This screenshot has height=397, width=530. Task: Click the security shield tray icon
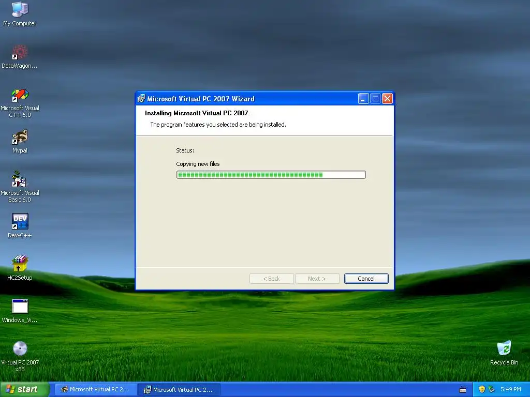482,389
